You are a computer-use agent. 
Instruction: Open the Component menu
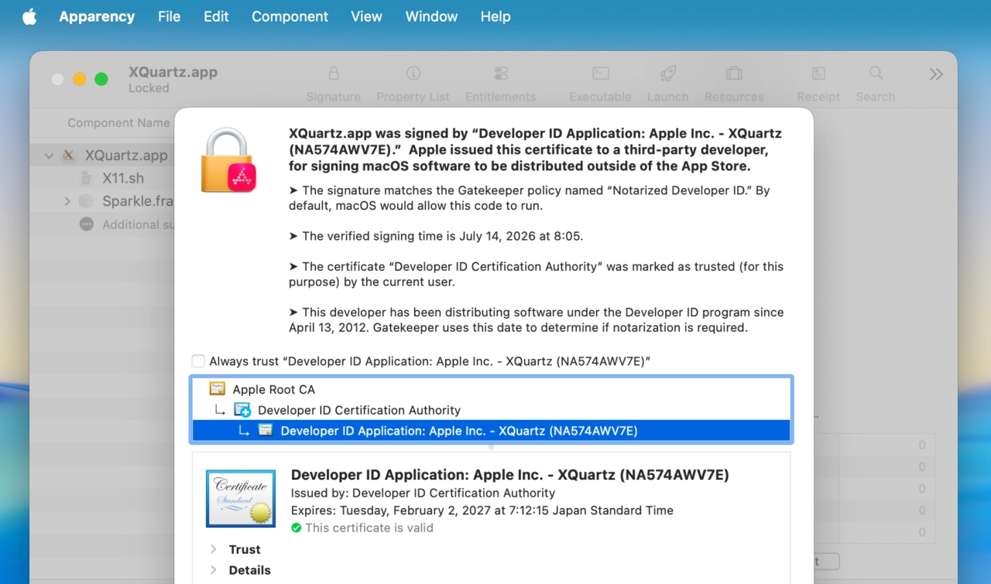[290, 16]
